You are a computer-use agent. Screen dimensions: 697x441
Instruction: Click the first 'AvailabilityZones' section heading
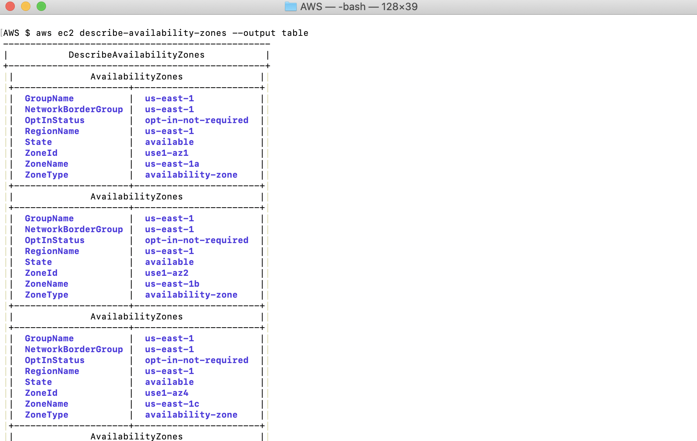(136, 77)
